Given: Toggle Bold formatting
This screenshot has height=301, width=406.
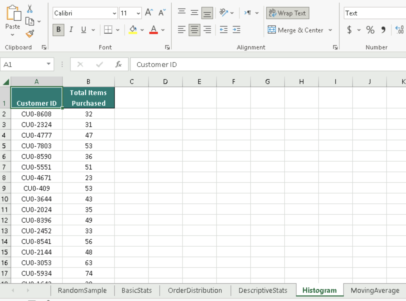Looking at the screenshot, I should click(x=58, y=30).
